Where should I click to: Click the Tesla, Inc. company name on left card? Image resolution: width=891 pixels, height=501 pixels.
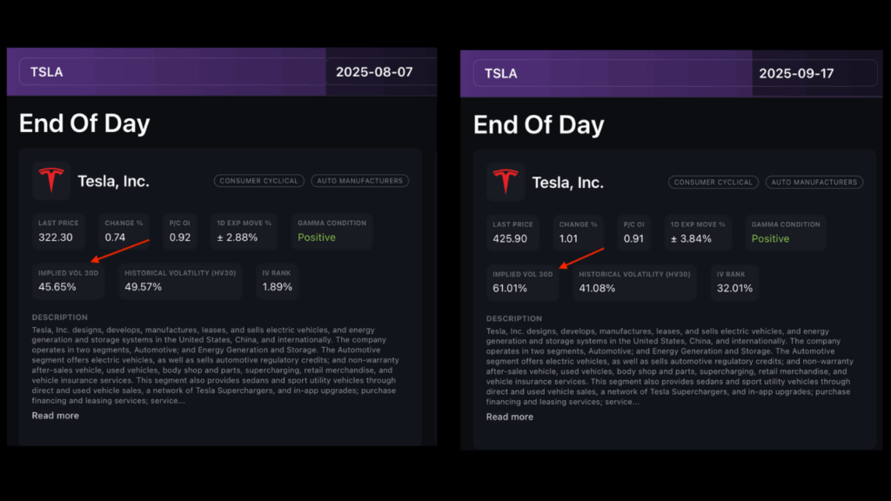tap(113, 180)
